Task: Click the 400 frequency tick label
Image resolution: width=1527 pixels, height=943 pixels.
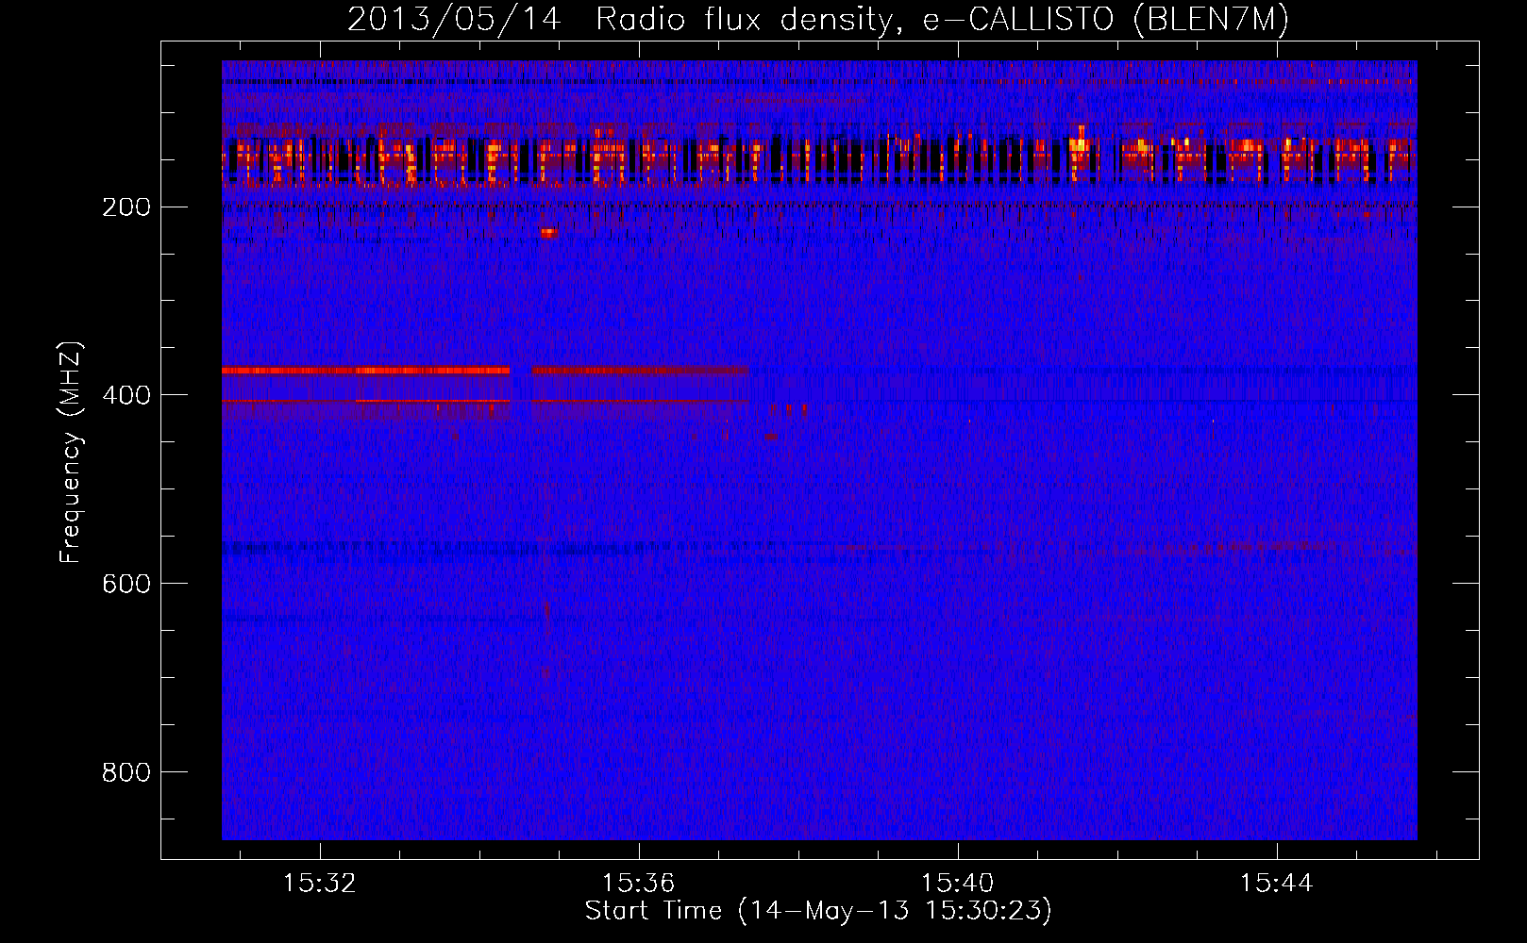Action: (126, 395)
